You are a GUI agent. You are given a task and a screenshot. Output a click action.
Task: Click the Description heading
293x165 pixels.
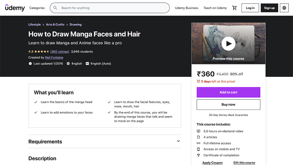tap(42, 158)
